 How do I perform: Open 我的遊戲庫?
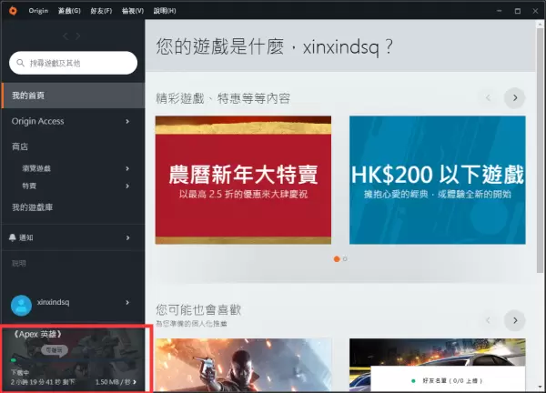click(x=33, y=207)
